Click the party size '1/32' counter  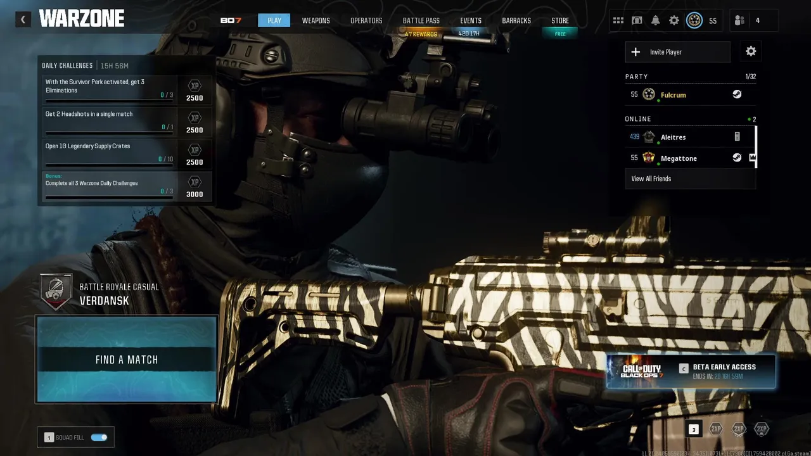(751, 77)
